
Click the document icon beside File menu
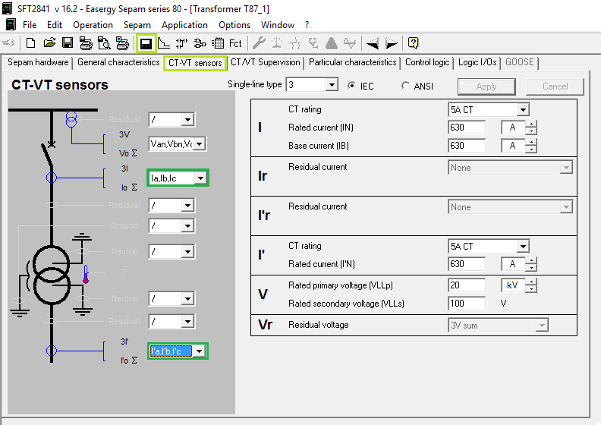[11, 24]
